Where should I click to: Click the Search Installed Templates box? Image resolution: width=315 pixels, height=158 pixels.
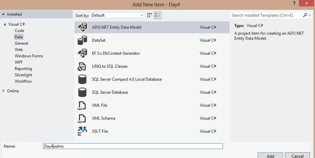point(266,15)
